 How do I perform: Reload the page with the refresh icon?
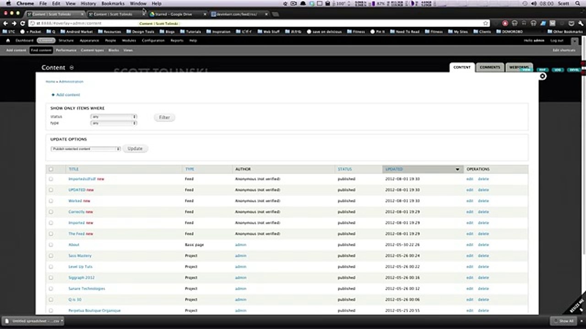(x=22, y=23)
